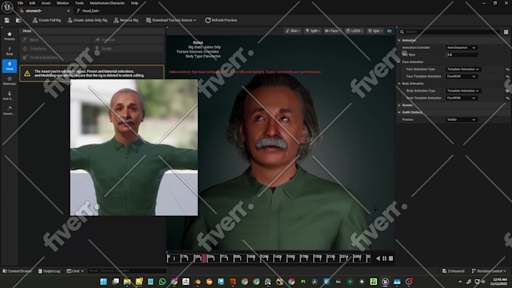Open the Presets sidebar panel
The height and width of the screenshot is (288, 512).
[x=10, y=36]
